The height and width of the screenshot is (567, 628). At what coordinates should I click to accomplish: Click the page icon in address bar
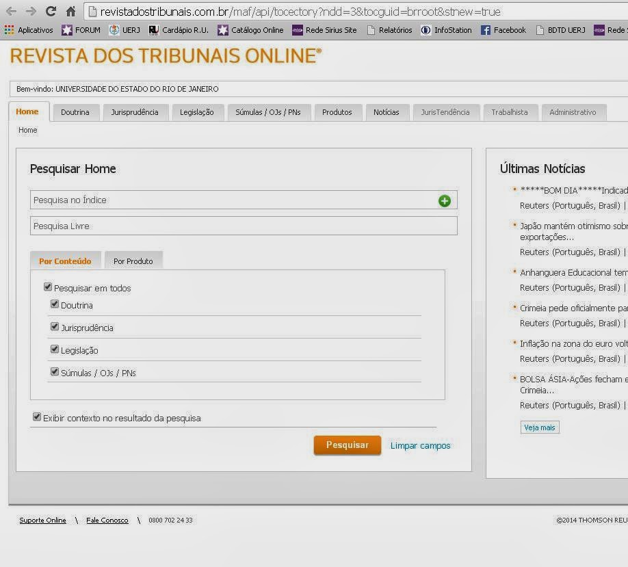click(x=92, y=12)
